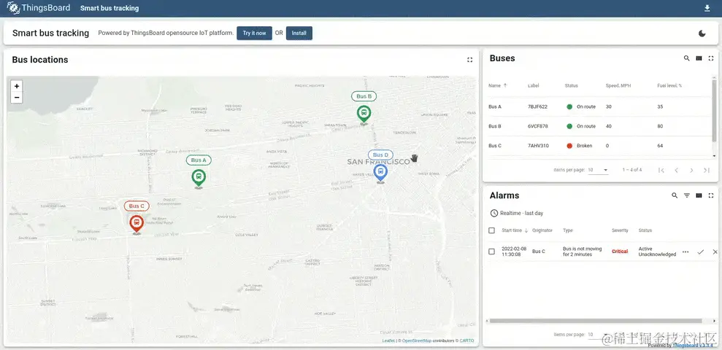Sort Buses table by Speed, MPH column
722x350 pixels.
click(618, 85)
